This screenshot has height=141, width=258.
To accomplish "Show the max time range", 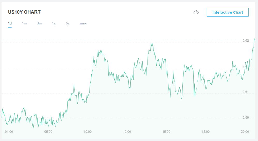I will 83,23.
